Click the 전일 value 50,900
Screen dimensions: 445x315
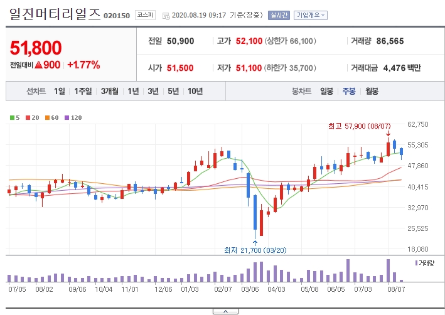click(180, 41)
